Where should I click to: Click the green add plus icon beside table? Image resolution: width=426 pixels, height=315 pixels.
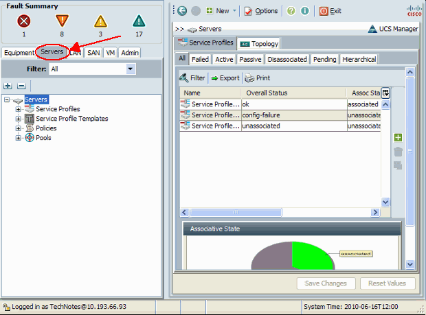click(398, 137)
